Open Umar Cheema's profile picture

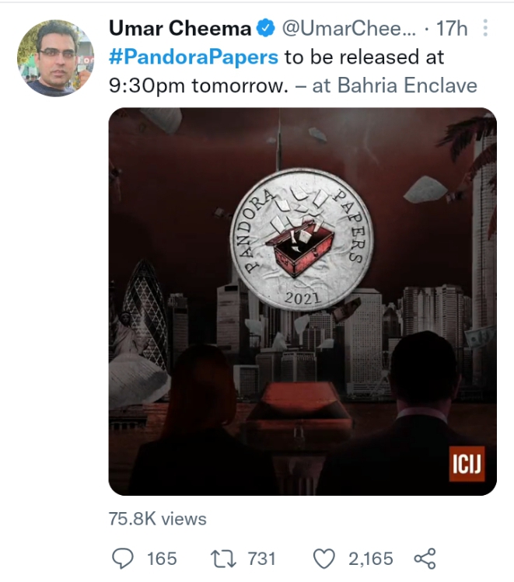[x=55, y=58]
